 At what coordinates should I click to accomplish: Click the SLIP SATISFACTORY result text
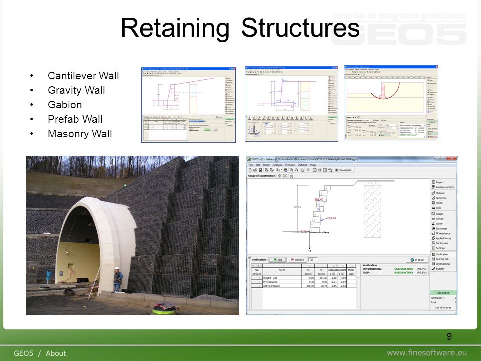point(404,273)
